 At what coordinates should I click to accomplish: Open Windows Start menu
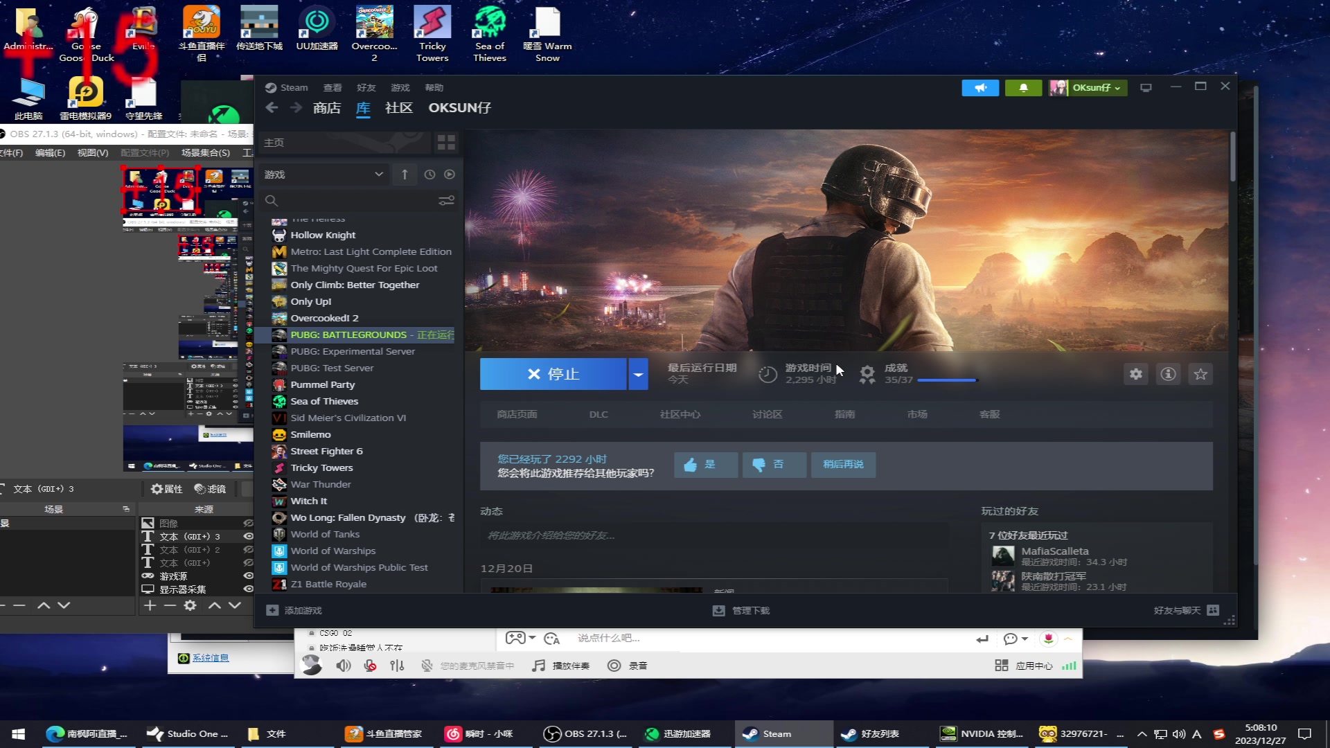coord(19,734)
